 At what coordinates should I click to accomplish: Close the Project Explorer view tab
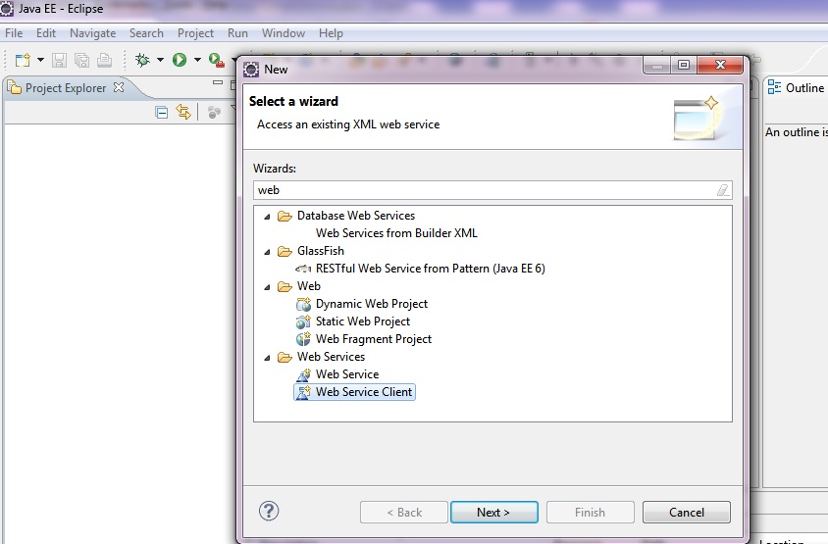tap(119, 87)
